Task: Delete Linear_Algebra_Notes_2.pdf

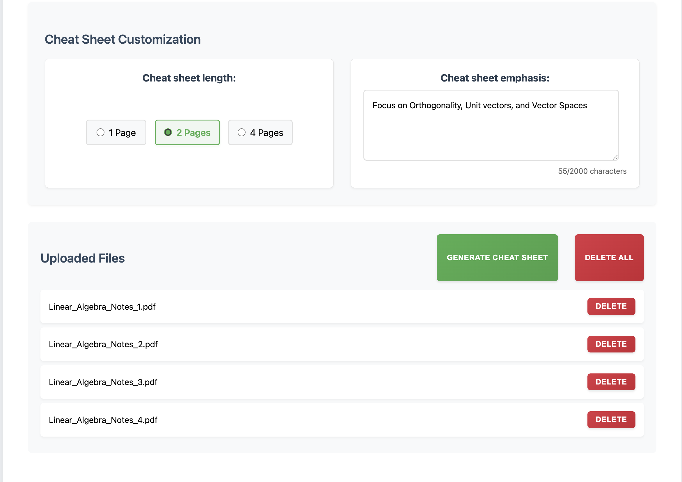Action: coord(611,344)
